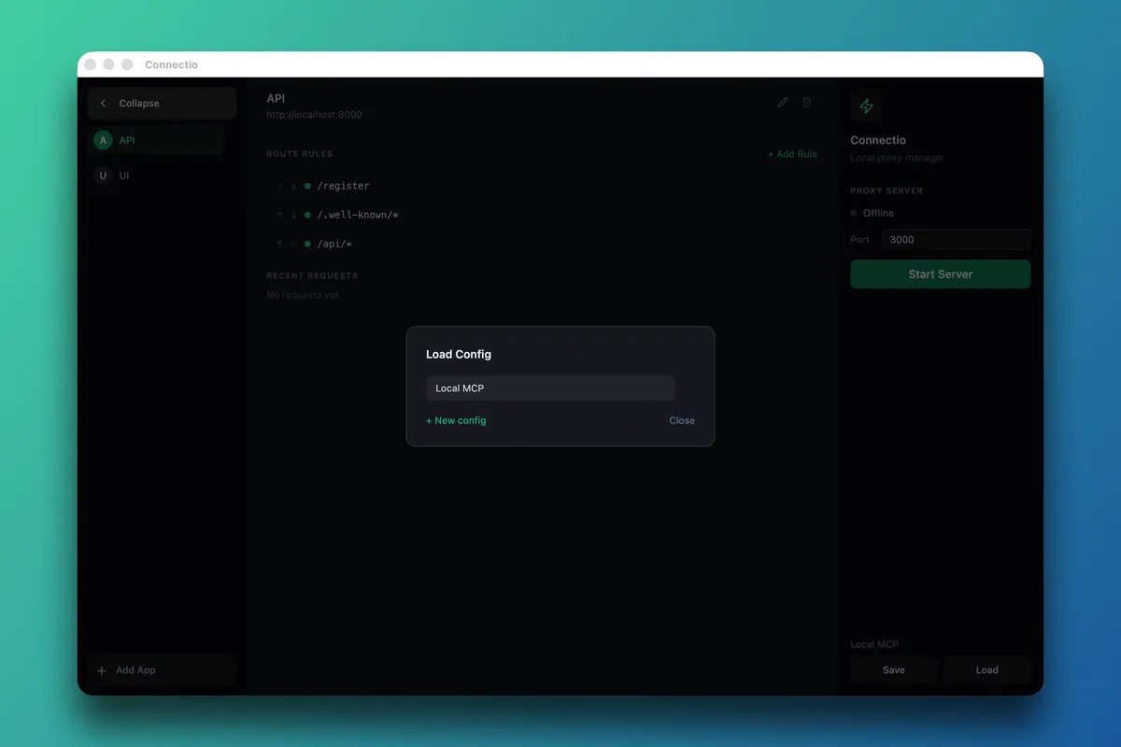The height and width of the screenshot is (747, 1121).
Task: Delete the API app trash icon
Action: [x=807, y=103]
